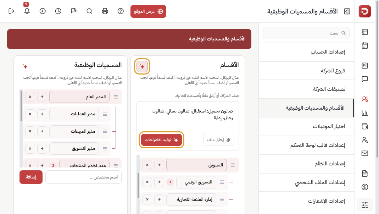This screenshot has width=379, height=214.
Task: Add child under مدير العمليات
Action: coord(42,114)
